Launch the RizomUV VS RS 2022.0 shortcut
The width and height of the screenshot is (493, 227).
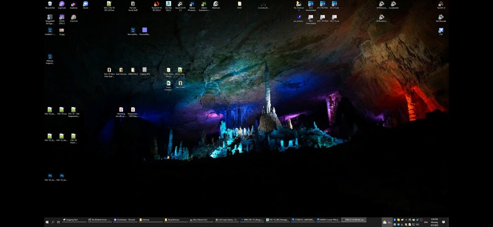(157, 6)
